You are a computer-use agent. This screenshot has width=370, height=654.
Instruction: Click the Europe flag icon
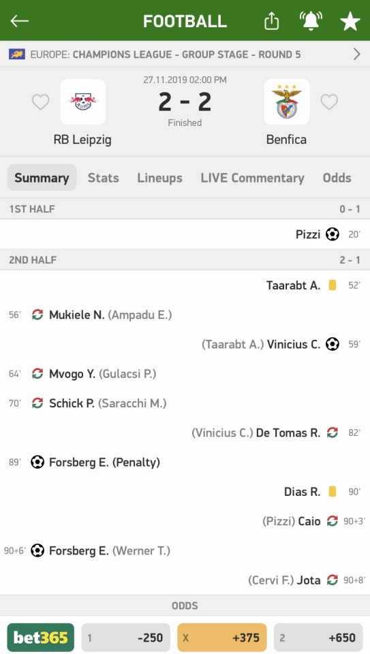[16, 54]
